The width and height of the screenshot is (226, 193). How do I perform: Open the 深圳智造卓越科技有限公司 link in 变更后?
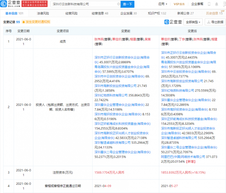(x=179, y=138)
